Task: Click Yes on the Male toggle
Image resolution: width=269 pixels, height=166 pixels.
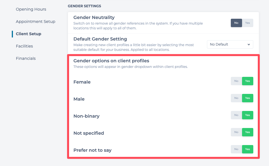Action: tap(247, 98)
